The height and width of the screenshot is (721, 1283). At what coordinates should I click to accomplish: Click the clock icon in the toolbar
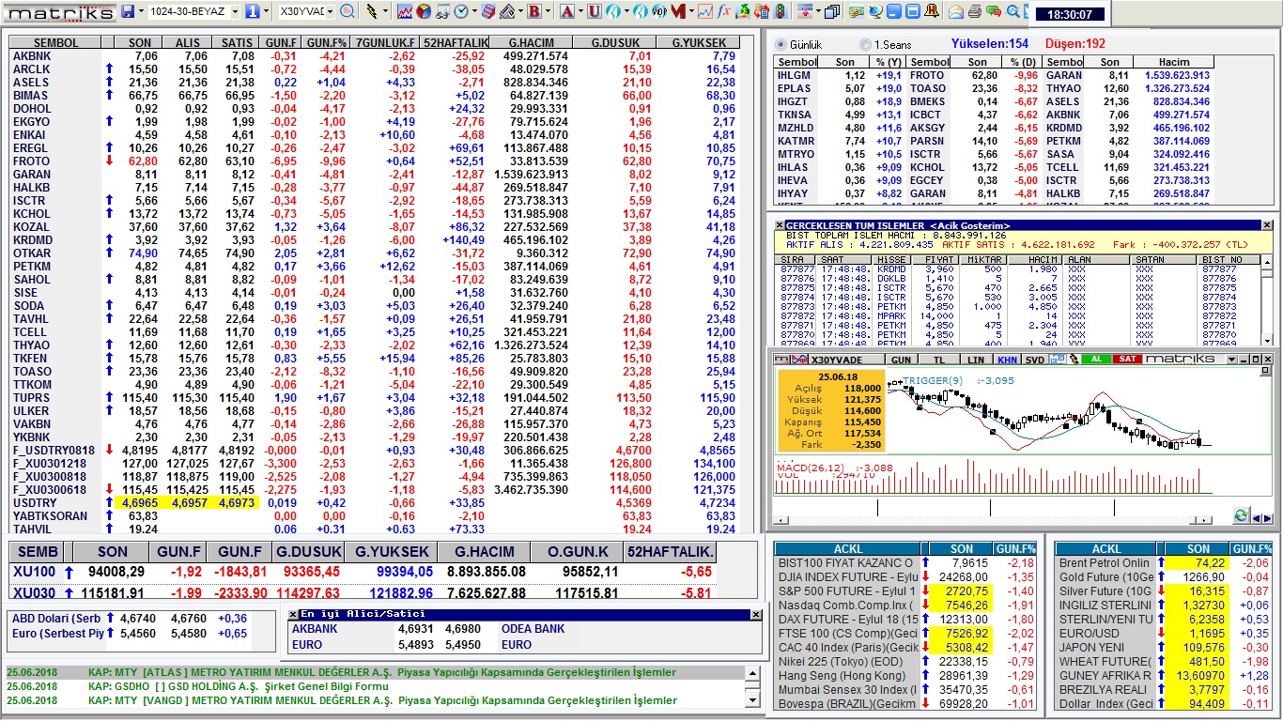tap(461, 11)
